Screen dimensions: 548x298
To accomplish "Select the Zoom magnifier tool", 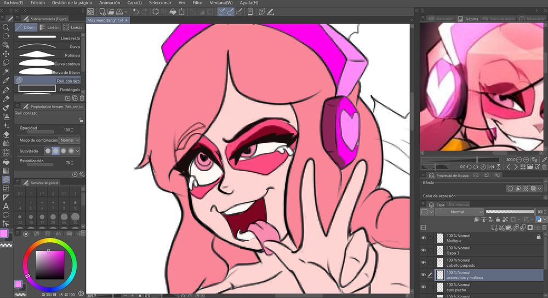I will pos(6,27).
